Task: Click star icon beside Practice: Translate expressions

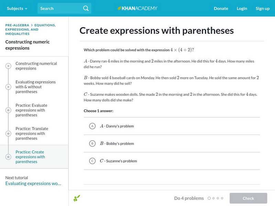Action: point(8,134)
